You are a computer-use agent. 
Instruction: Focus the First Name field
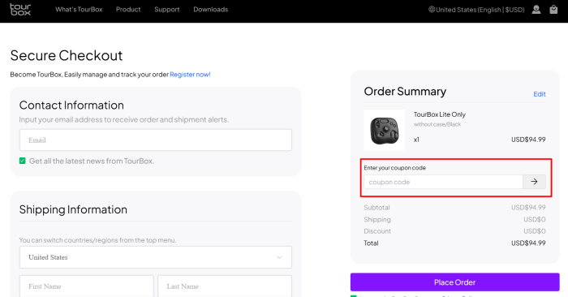[x=87, y=286]
